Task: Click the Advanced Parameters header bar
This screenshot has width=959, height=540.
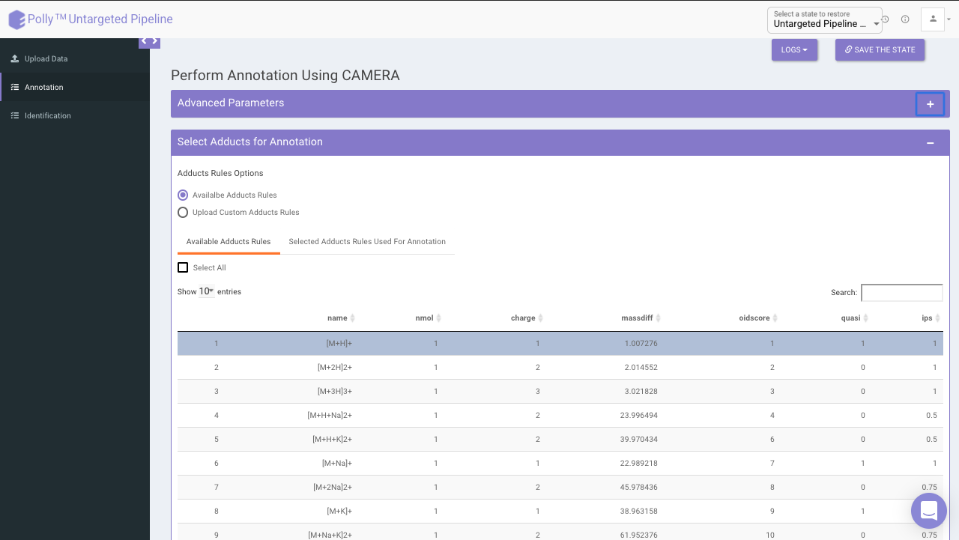Action: point(560,103)
